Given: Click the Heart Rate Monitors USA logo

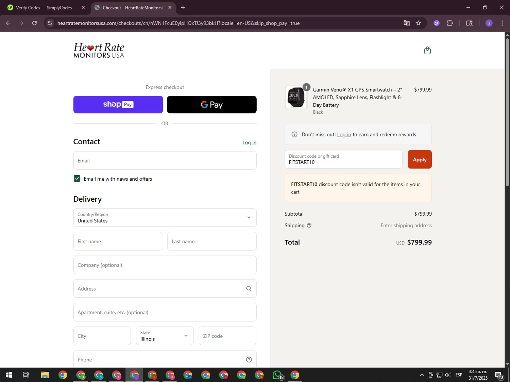Looking at the screenshot, I should point(99,50).
